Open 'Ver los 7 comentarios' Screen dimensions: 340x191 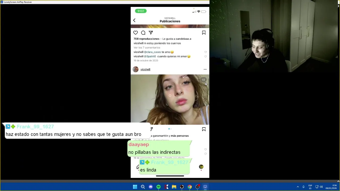(x=147, y=47)
